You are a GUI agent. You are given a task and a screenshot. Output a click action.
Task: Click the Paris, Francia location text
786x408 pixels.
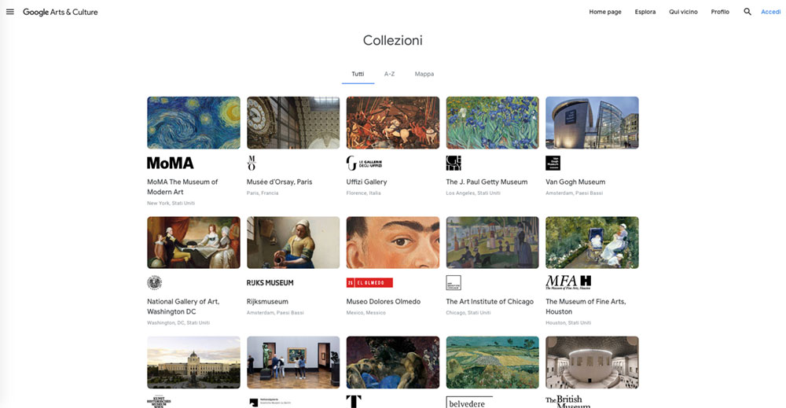pos(263,193)
